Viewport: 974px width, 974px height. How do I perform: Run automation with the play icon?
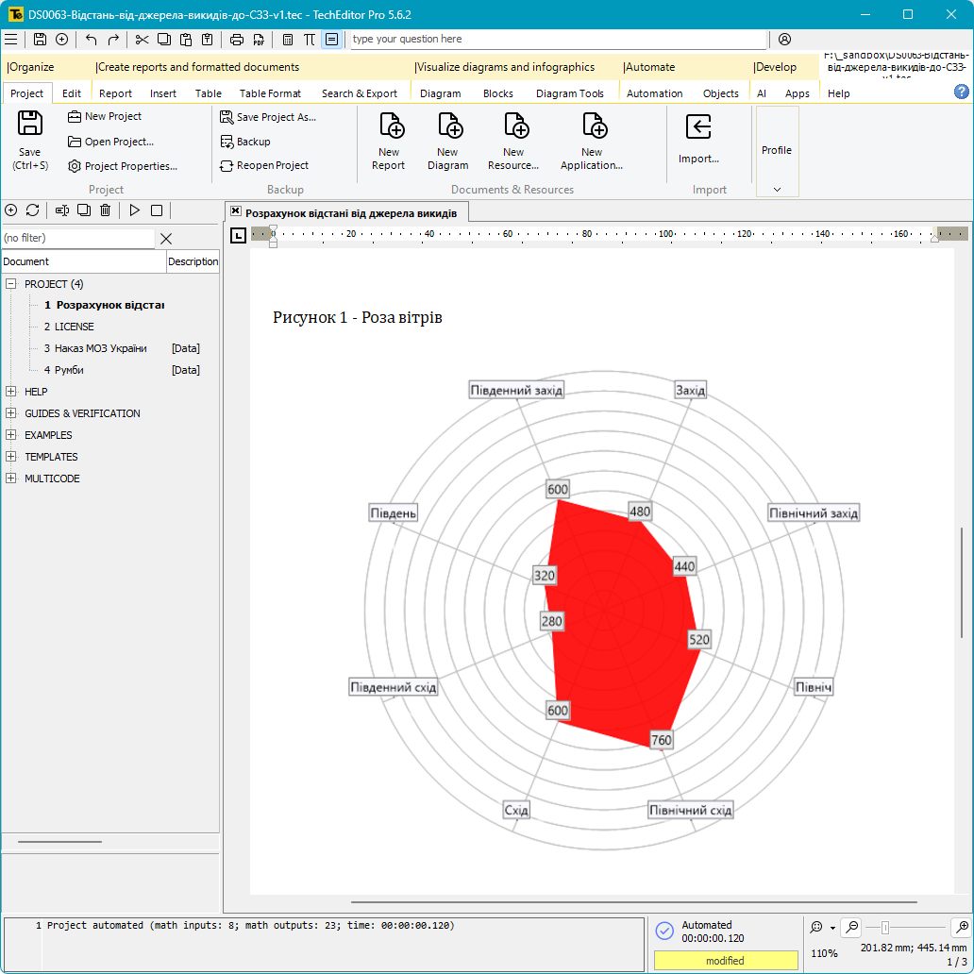pos(135,210)
